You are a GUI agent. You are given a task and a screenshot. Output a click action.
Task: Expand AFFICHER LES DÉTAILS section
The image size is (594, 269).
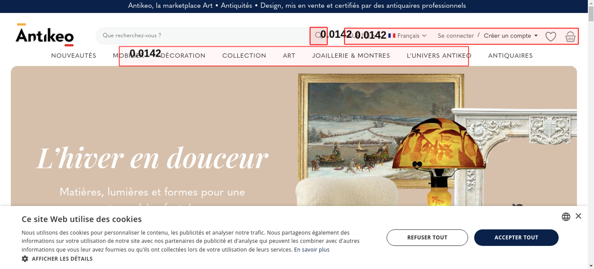pyautogui.click(x=62, y=259)
